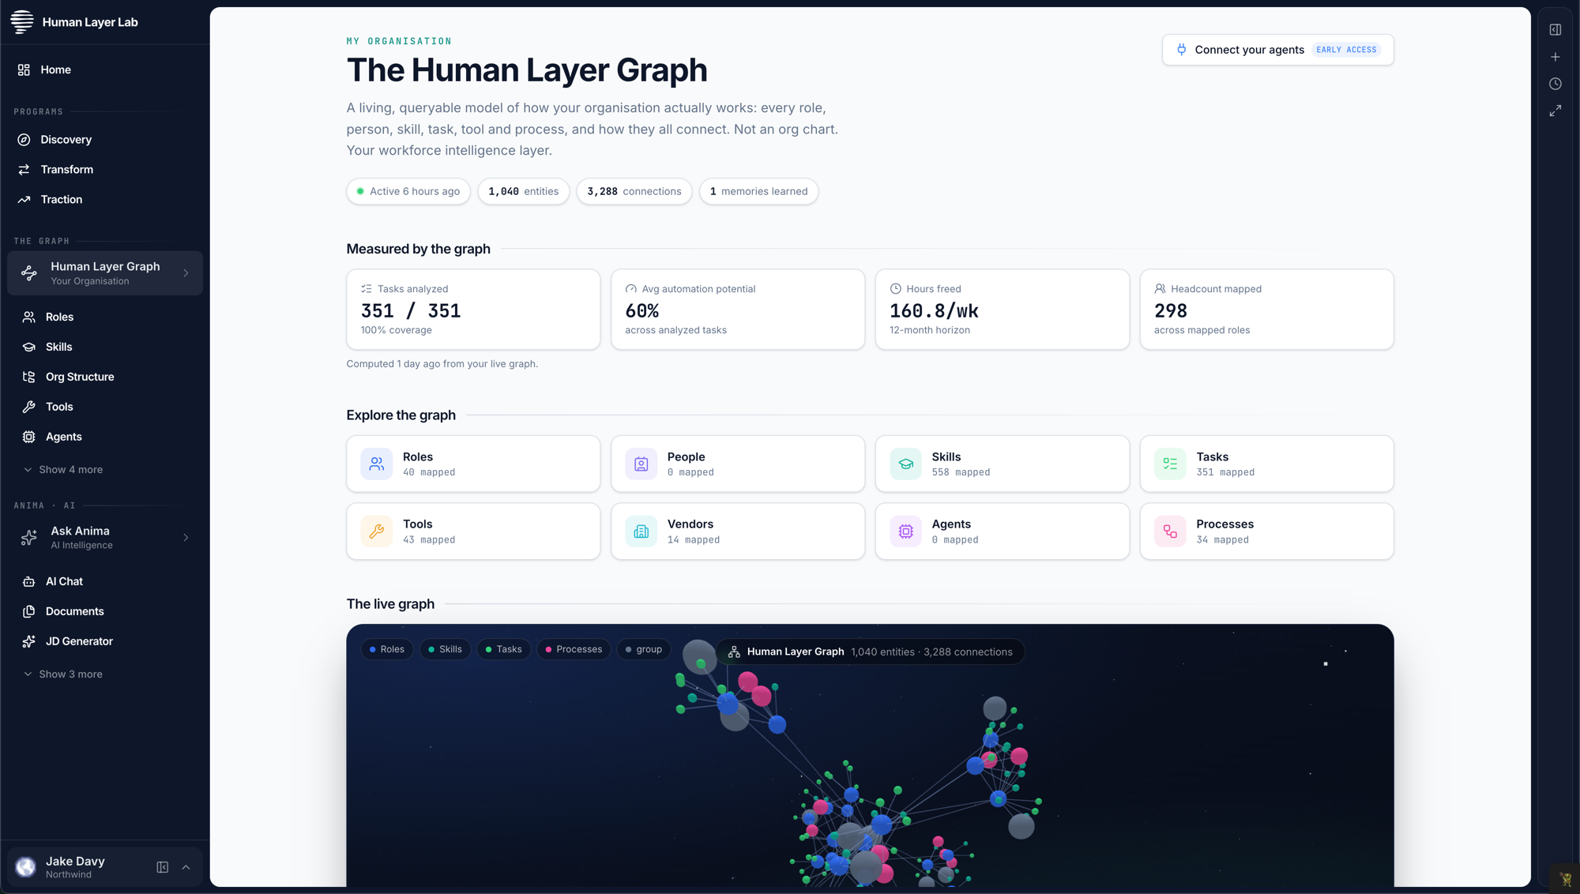The width and height of the screenshot is (1580, 894).
Task: Click the Documents icon in sidebar
Action: click(28, 612)
